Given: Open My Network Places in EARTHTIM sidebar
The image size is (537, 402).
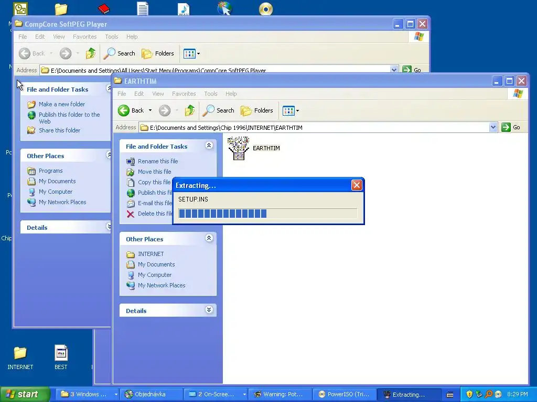Looking at the screenshot, I should coord(162,285).
